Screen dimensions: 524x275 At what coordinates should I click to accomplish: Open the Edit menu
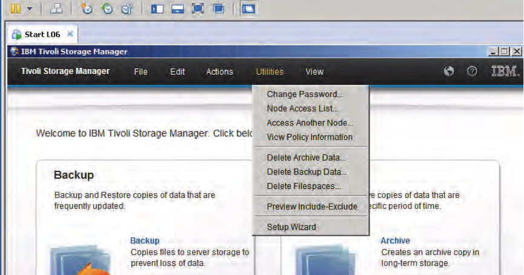tap(177, 71)
